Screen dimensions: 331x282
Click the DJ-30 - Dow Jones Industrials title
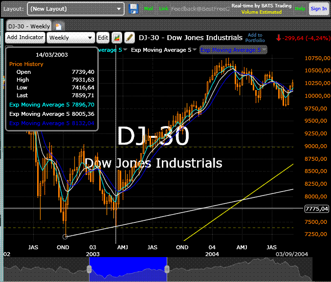click(191, 38)
